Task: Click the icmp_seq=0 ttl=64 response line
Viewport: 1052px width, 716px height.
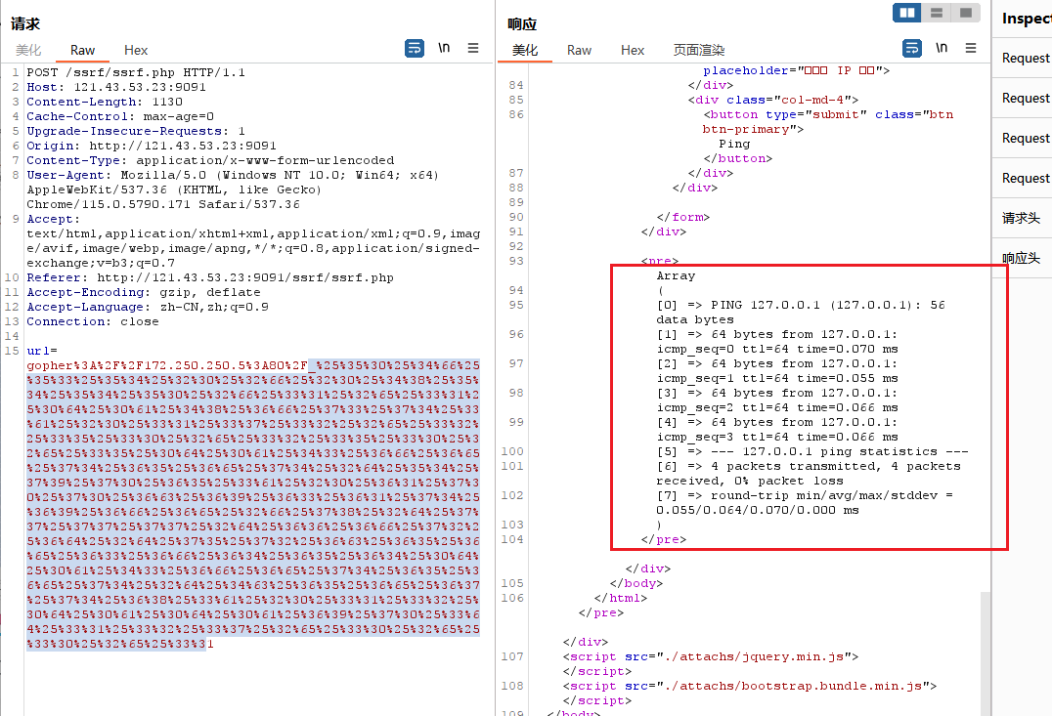Action: (x=777, y=350)
